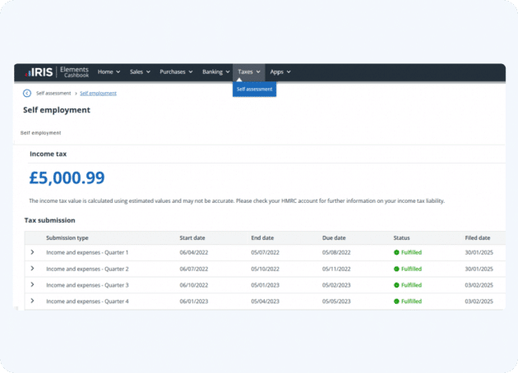This screenshot has height=373, width=518.
Task: Click 'Income and expenses - Quarter 3' text
Action: point(87,285)
